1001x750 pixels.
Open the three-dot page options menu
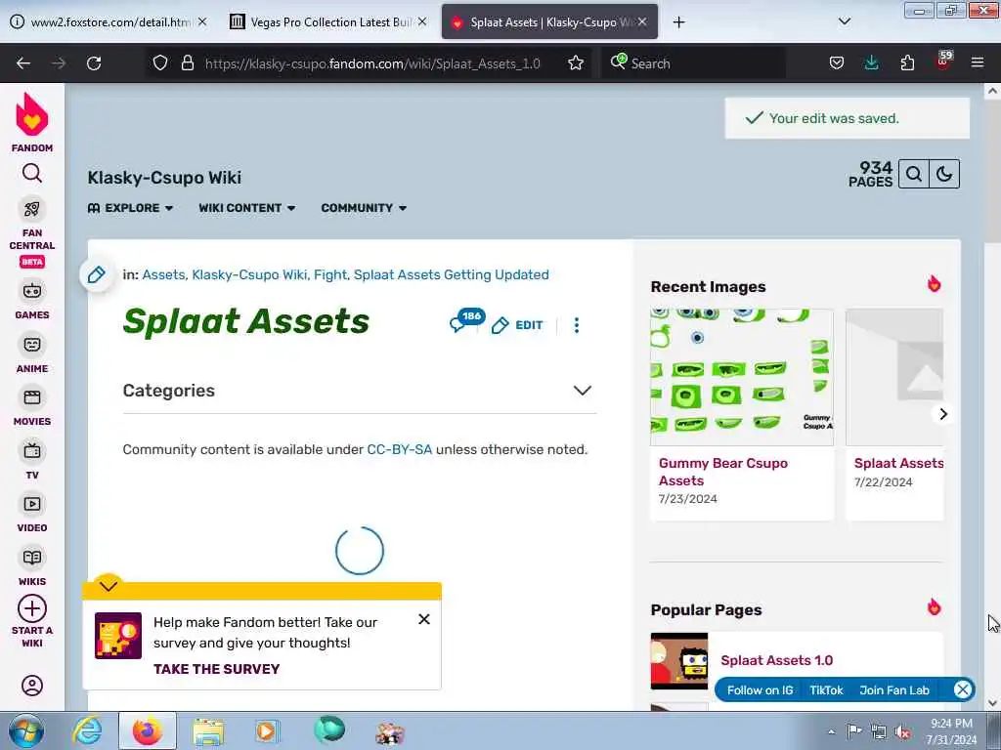[x=577, y=325]
